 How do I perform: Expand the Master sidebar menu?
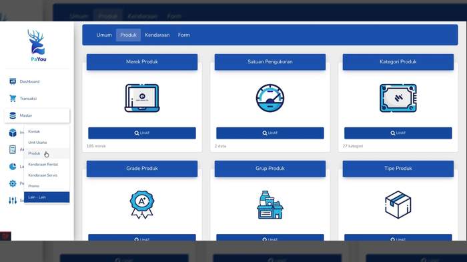coord(37,115)
